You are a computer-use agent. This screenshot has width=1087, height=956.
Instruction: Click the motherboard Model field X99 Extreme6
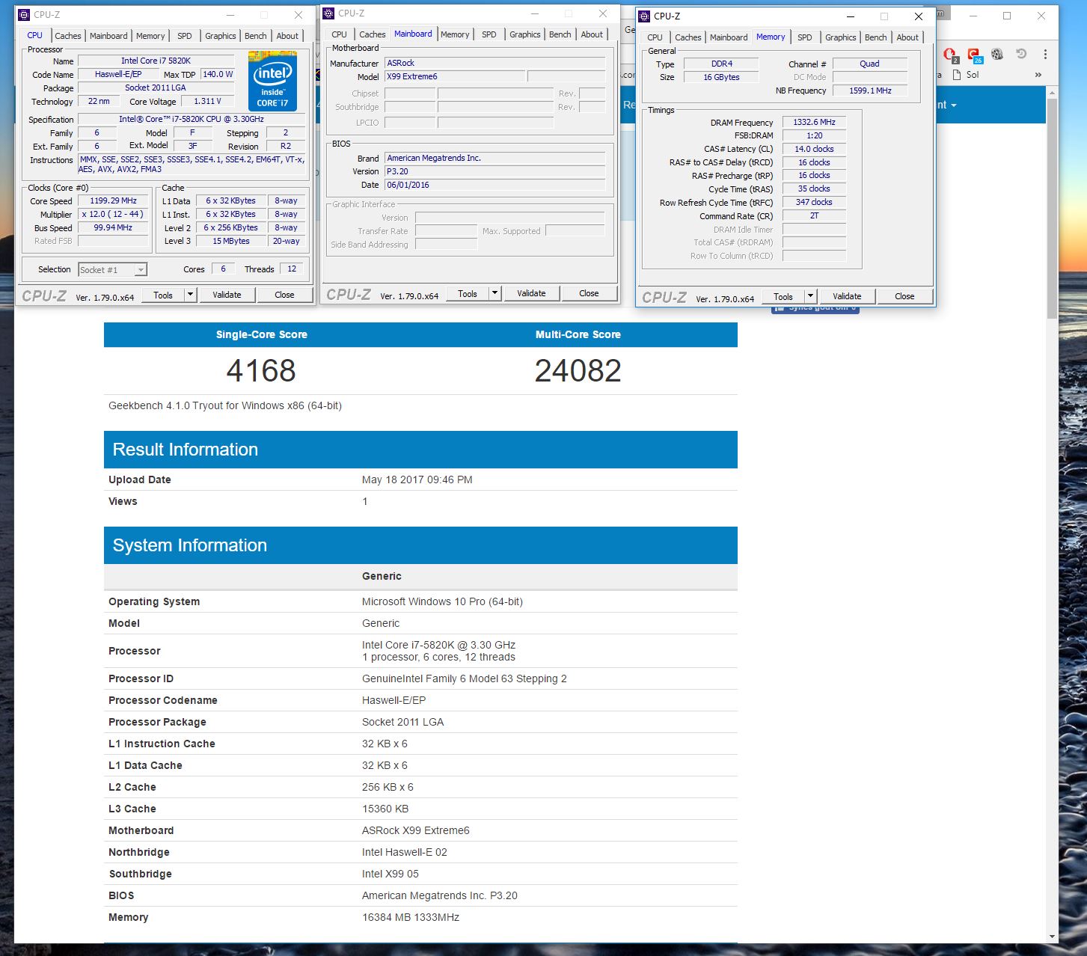(x=455, y=76)
